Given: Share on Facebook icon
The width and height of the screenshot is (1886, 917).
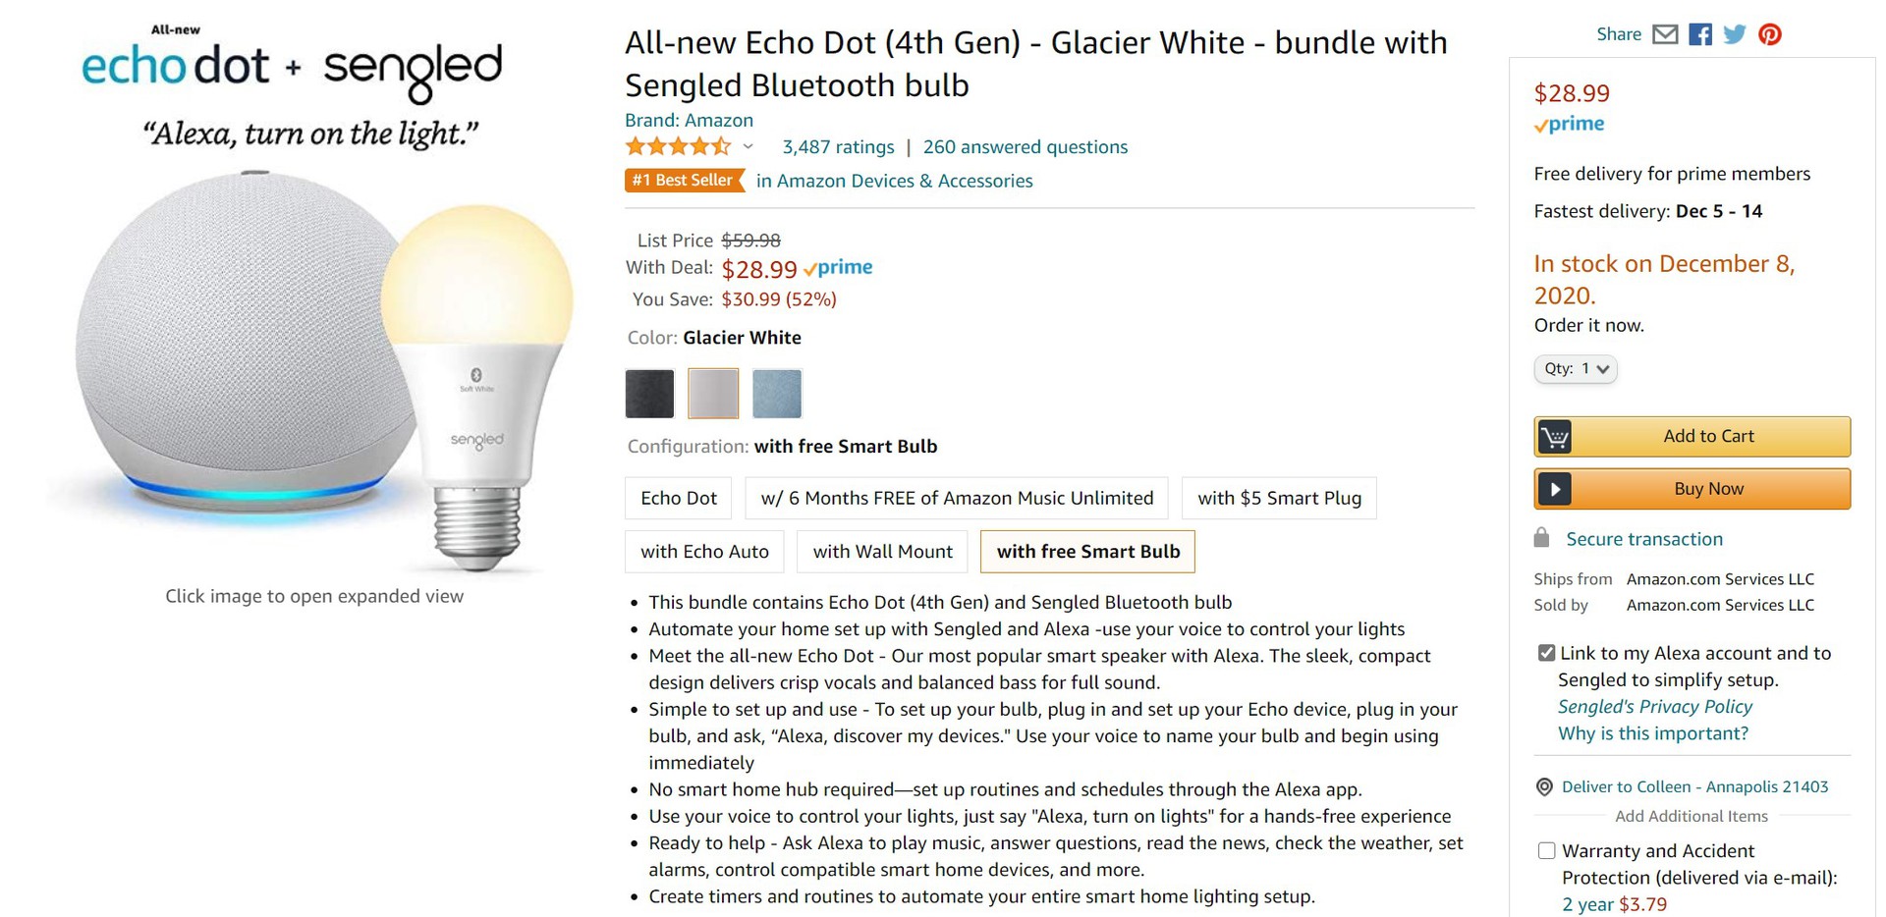Looking at the screenshot, I should tap(1700, 35).
